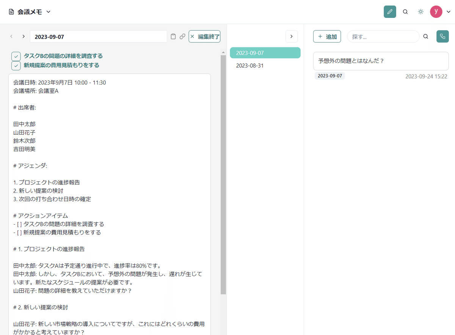Click the attendee name 田中太郎 in list
The width and height of the screenshot is (455, 335).
tap(25, 124)
